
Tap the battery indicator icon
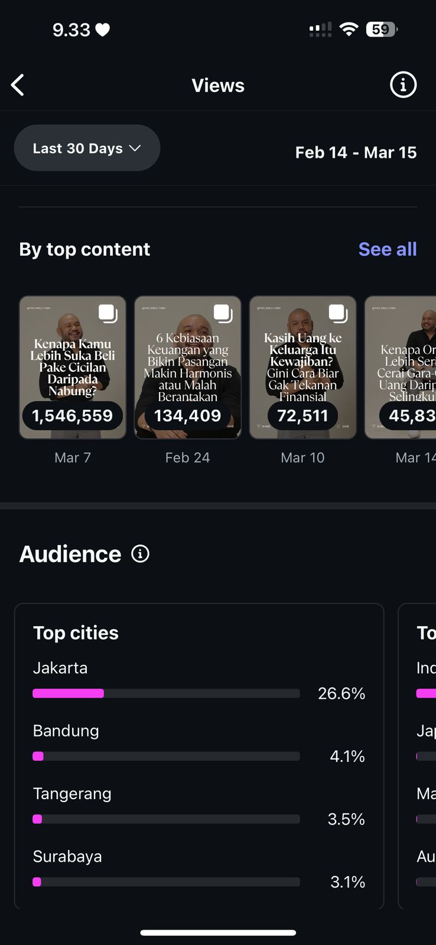(382, 30)
